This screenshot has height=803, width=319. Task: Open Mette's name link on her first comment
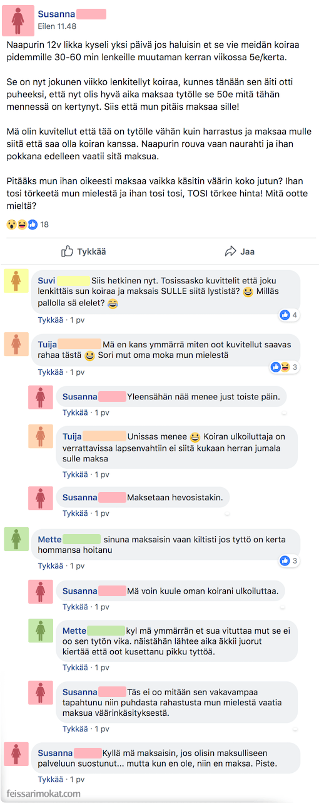point(50,539)
